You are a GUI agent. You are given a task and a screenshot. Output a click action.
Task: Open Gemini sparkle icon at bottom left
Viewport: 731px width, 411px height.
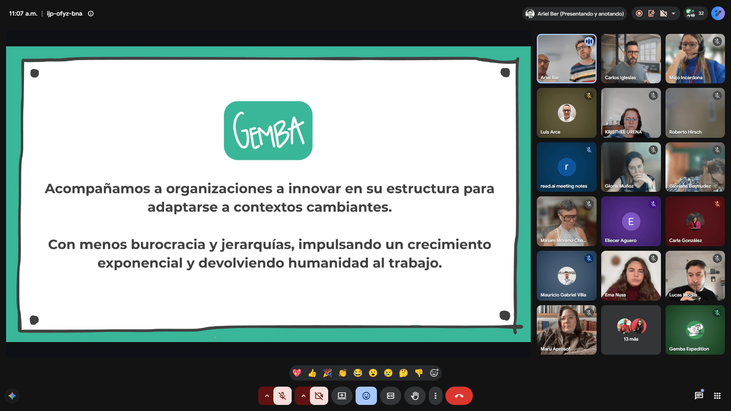pos(12,396)
